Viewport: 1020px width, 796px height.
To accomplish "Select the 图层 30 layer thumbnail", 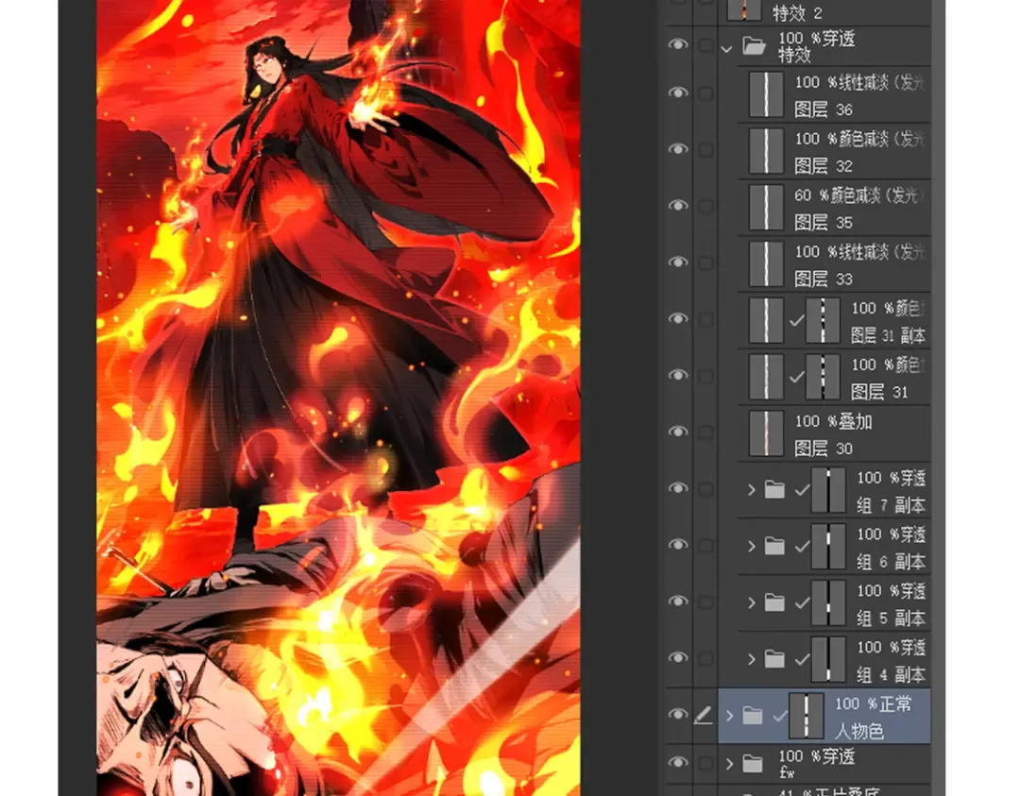I will 766,433.
